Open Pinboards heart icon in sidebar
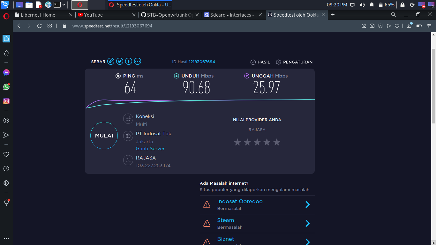Viewport: 436px width, 245px height. (x=6, y=154)
